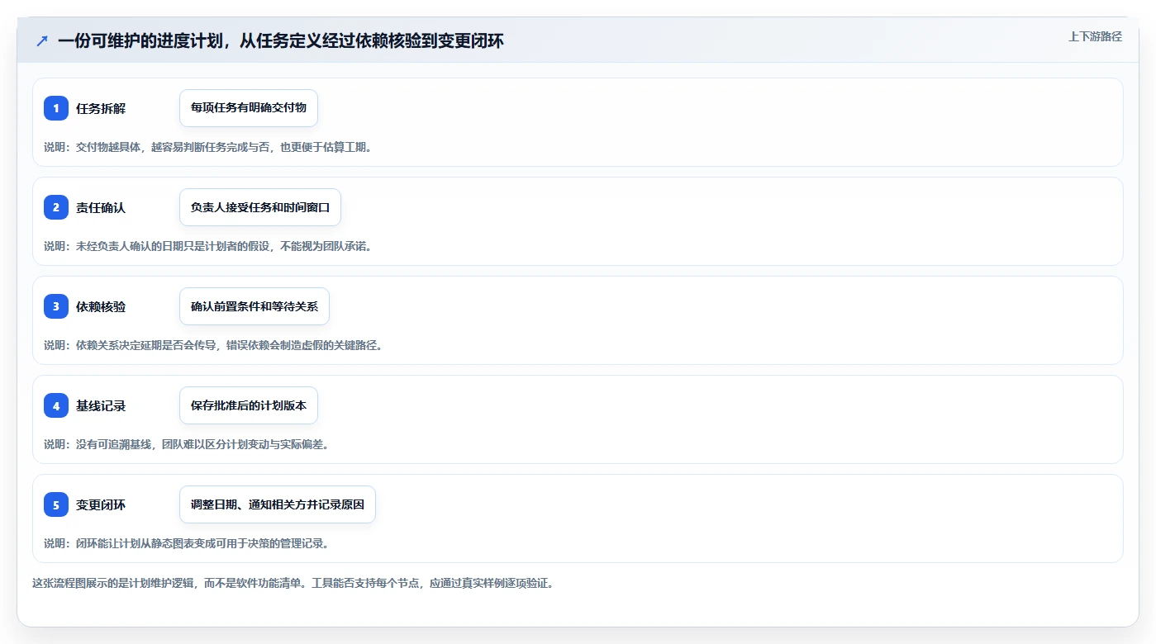This screenshot has height=644, width=1156.
Task: Click the 变更闭环 step title
Action: tap(101, 504)
